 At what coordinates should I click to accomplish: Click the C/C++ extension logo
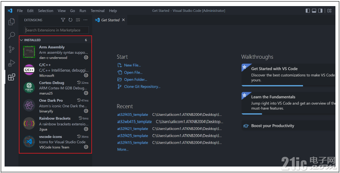[29, 70]
